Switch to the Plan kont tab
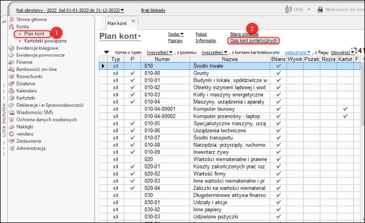The height and width of the screenshot is (223, 365). [117, 23]
